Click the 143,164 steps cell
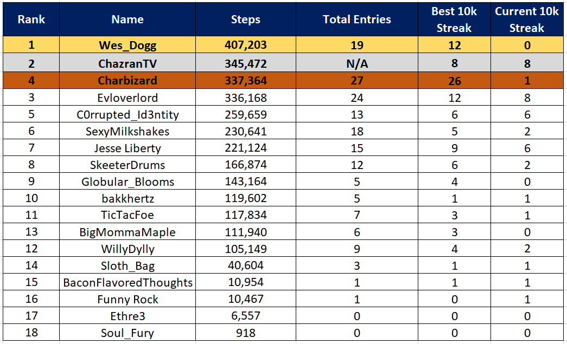This screenshot has height=344, width=567. pos(246,181)
